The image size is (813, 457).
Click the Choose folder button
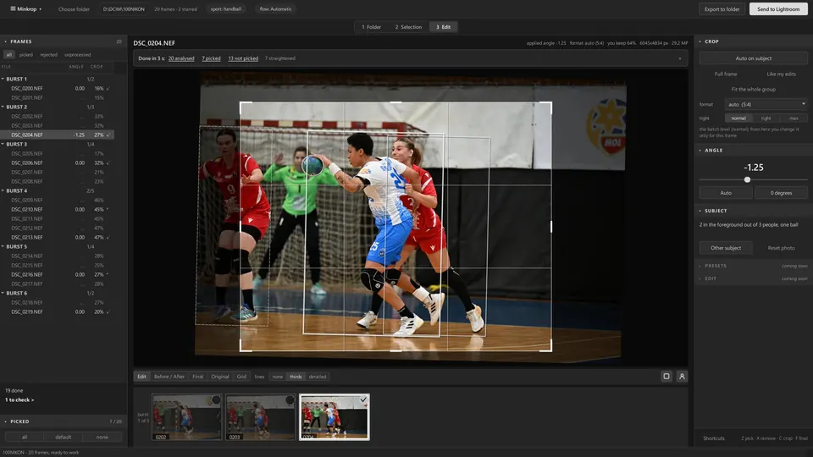74,8
